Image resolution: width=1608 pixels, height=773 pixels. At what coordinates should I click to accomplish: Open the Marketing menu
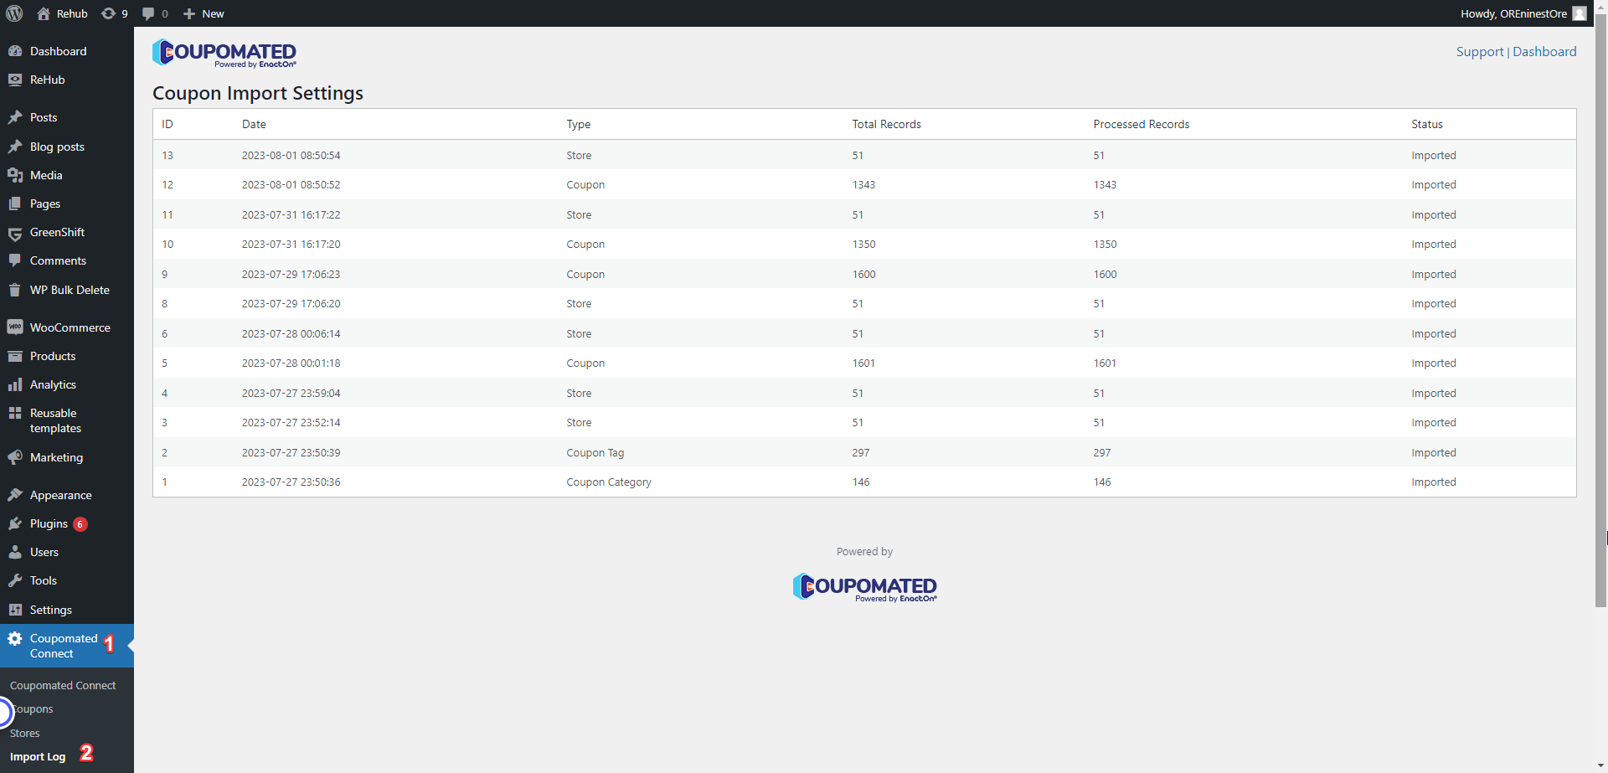point(67,457)
